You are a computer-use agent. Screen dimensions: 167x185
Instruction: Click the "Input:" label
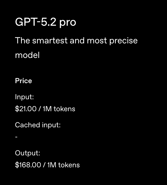pyautogui.click(x=24, y=97)
